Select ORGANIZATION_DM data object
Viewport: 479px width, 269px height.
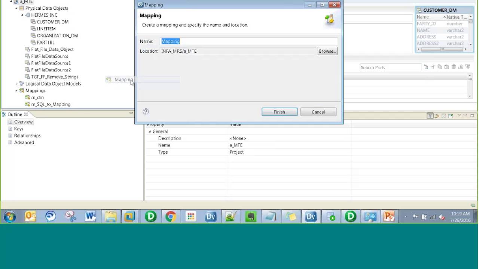[57, 35]
